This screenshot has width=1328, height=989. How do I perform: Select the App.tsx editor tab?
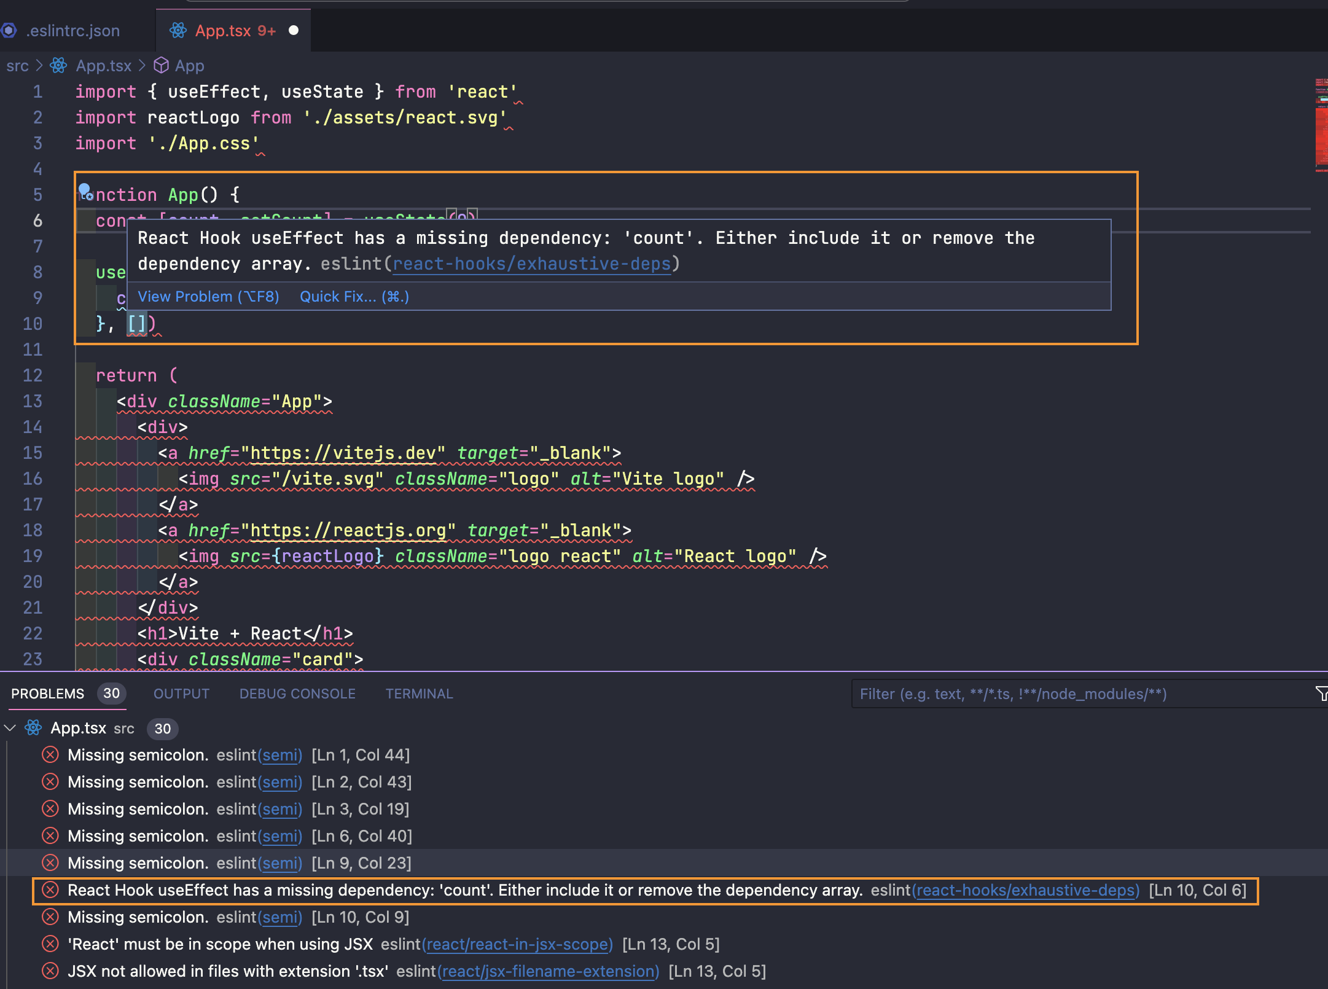(x=233, y=31)
